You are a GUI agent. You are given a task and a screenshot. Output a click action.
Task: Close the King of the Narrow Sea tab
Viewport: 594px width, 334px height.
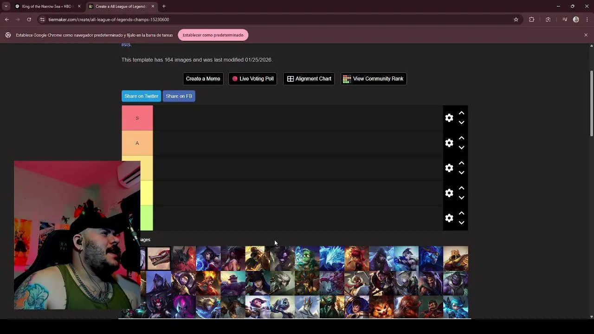pos(79,6)
